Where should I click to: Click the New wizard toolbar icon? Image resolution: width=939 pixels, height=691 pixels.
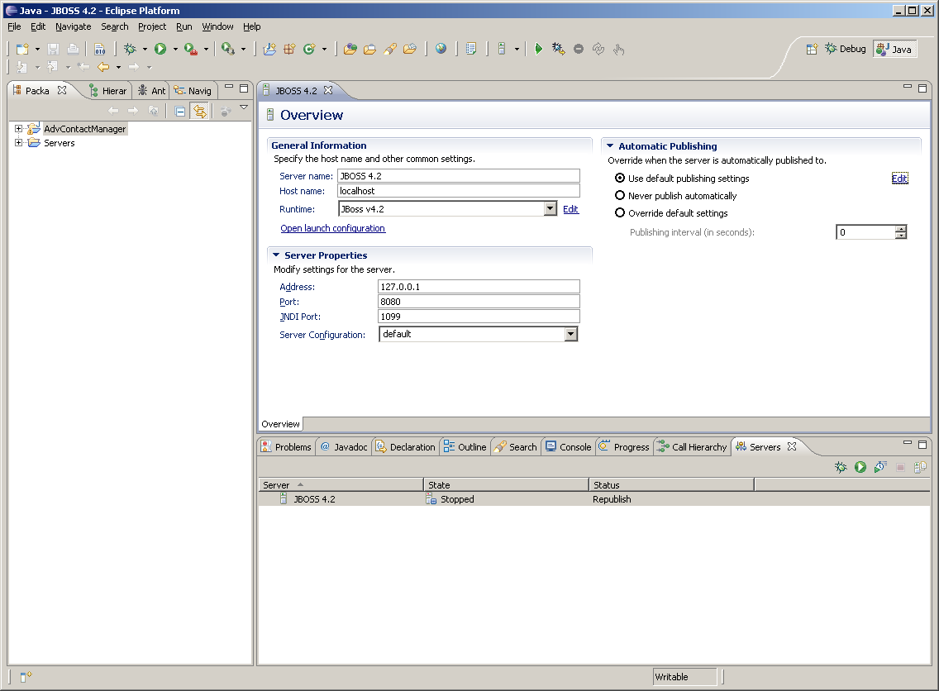pyautogui.click(x=22, y=49)
